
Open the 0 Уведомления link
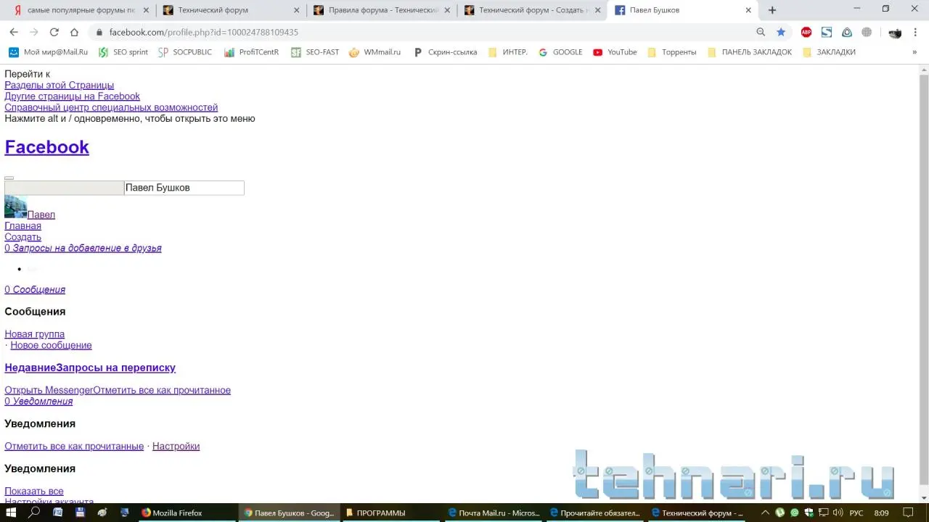[38, 401]
